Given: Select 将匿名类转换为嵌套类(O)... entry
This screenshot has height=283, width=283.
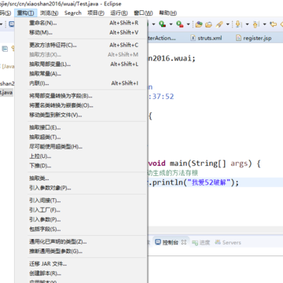Looking at the screenshot, I should [81, 105].
